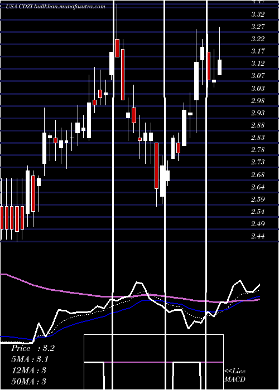Click the 2.54 price axis label
This screenshot has height=390, width=279.
[x=258, y=212]
